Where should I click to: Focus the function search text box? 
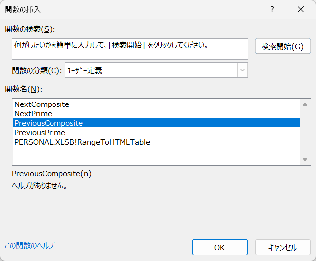tap(130, 49)
